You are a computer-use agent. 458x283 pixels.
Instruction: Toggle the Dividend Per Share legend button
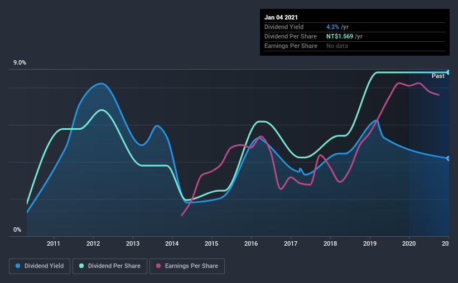point(110,266)
